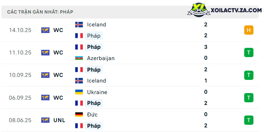
Task: Click Germany flag next to Đức
Action: pyautogui.click(x=79, y=115)
